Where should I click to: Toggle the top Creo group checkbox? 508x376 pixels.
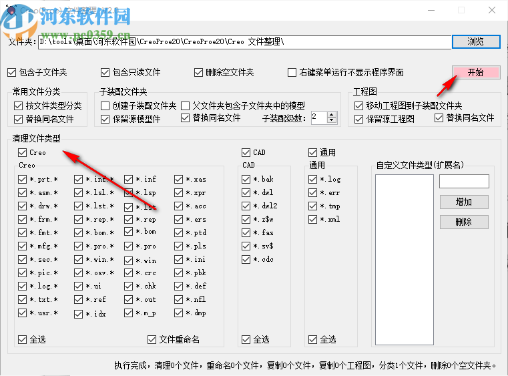22,152
